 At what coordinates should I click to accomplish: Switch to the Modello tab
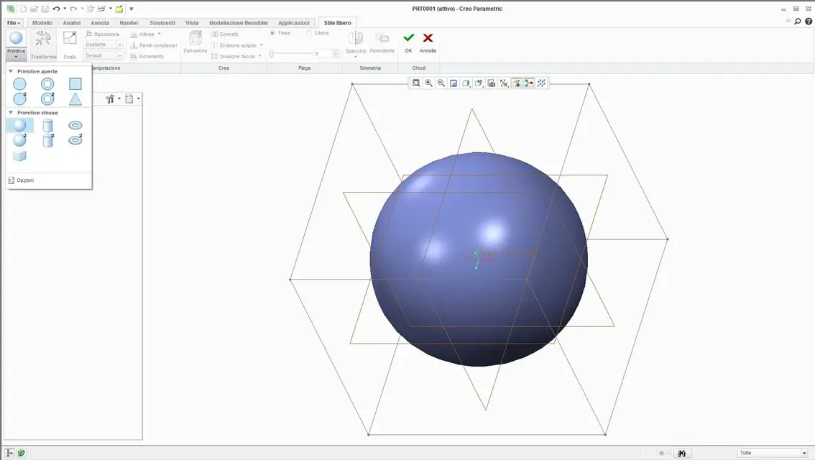tap(42, 23)
